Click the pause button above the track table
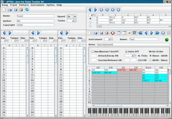The image size is (172, 119). click(x=113, y=10)
